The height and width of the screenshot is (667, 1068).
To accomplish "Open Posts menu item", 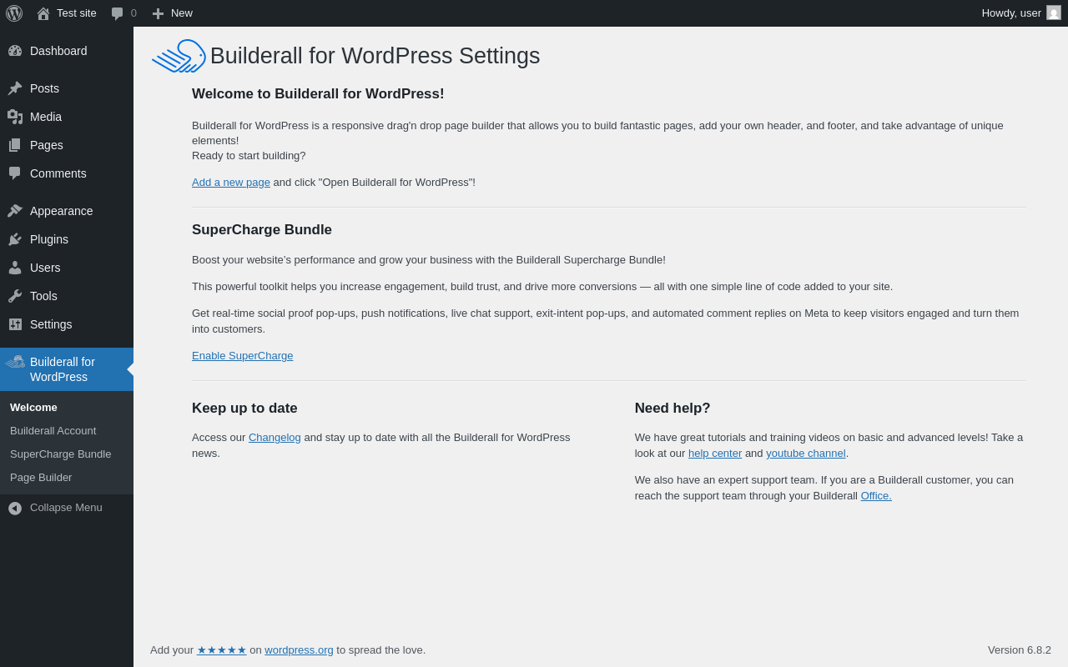I will [67, 88].
